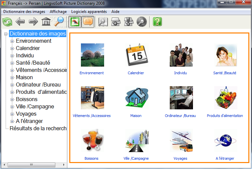Expand the A l'étranger tree node
Viewport: 252px width, 169px height.
(x=12, y=121)
